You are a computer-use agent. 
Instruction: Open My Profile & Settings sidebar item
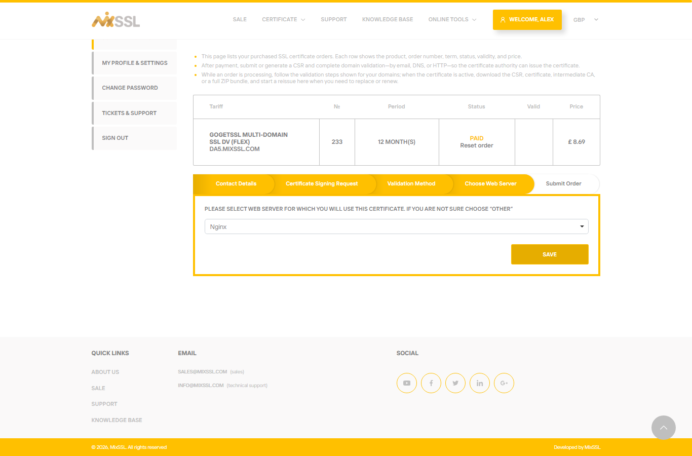tap(134, 63)
